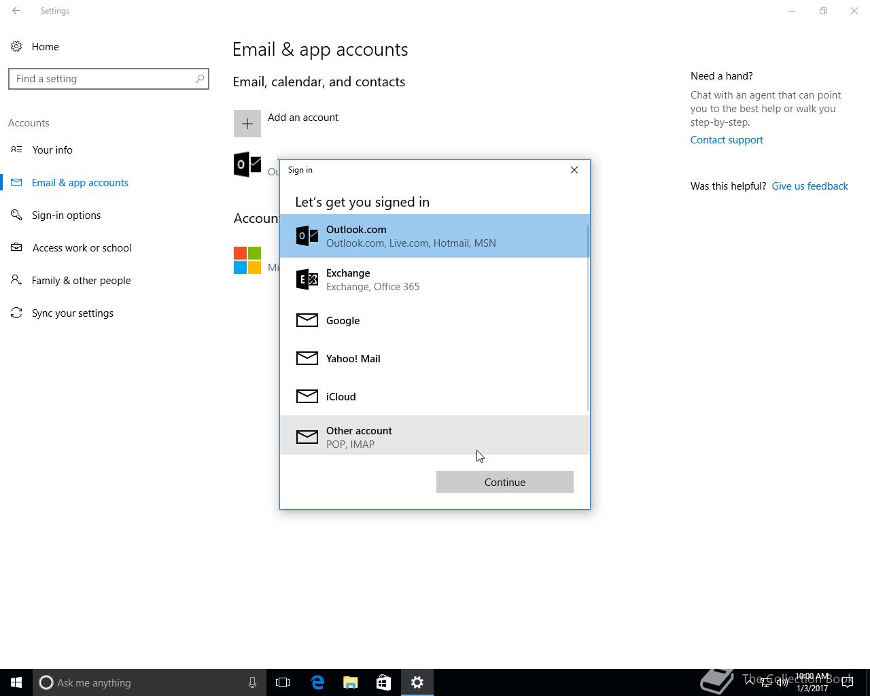The width and height of the screenshot is (870, 696).
Task: Open Contact support link
Action: (x=727, y=140)
